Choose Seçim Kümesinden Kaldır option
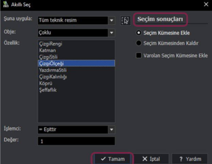The image size is (212, 164). pos(138,43)
